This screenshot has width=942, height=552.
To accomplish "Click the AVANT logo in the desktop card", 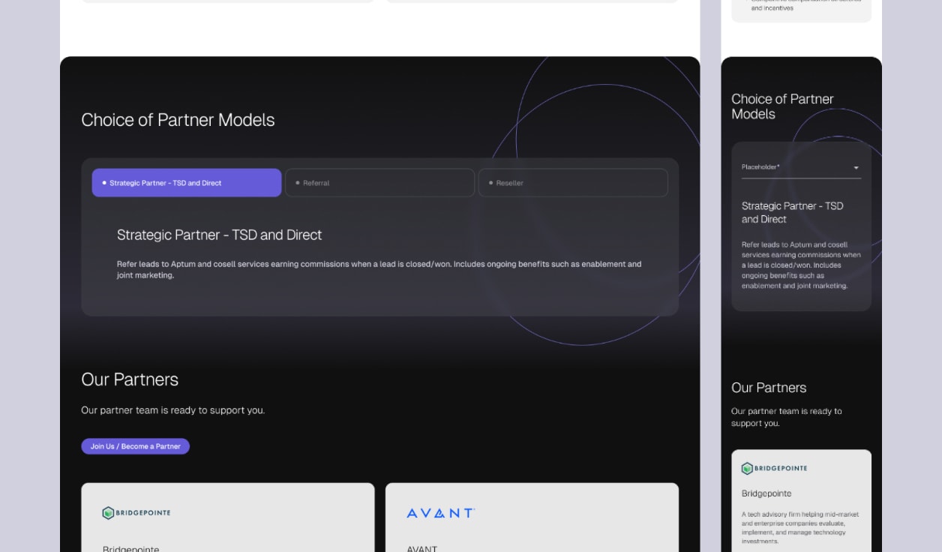I will point(440,513).
